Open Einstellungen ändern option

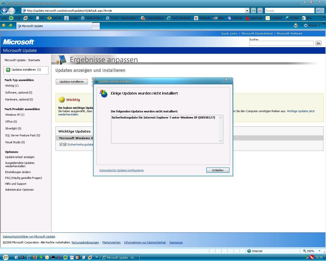point(18,172)
